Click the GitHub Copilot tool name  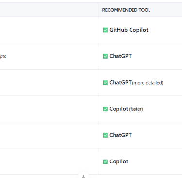pyautogui.click(x=129, y=30)
